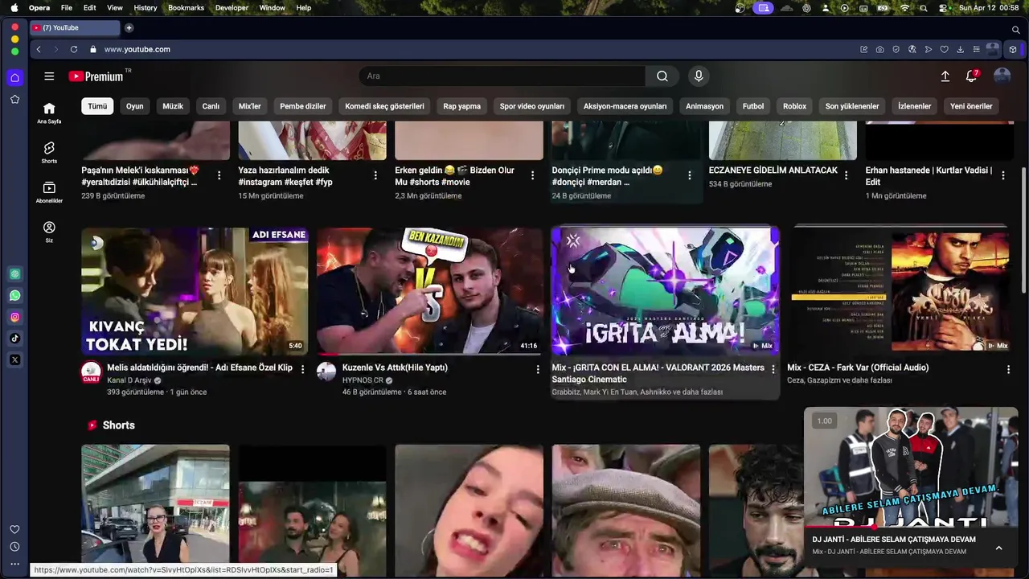Open the Siz profile section
The width and height of the screenshot is (1029, 579).
[x=49, y=232]
